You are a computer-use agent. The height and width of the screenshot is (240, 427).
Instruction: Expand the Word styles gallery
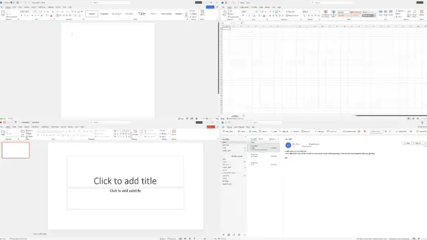tap(187, 16)
